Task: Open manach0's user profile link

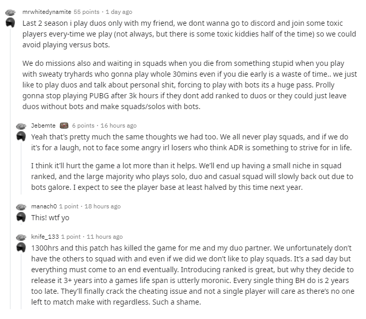Action: [45, 206]
